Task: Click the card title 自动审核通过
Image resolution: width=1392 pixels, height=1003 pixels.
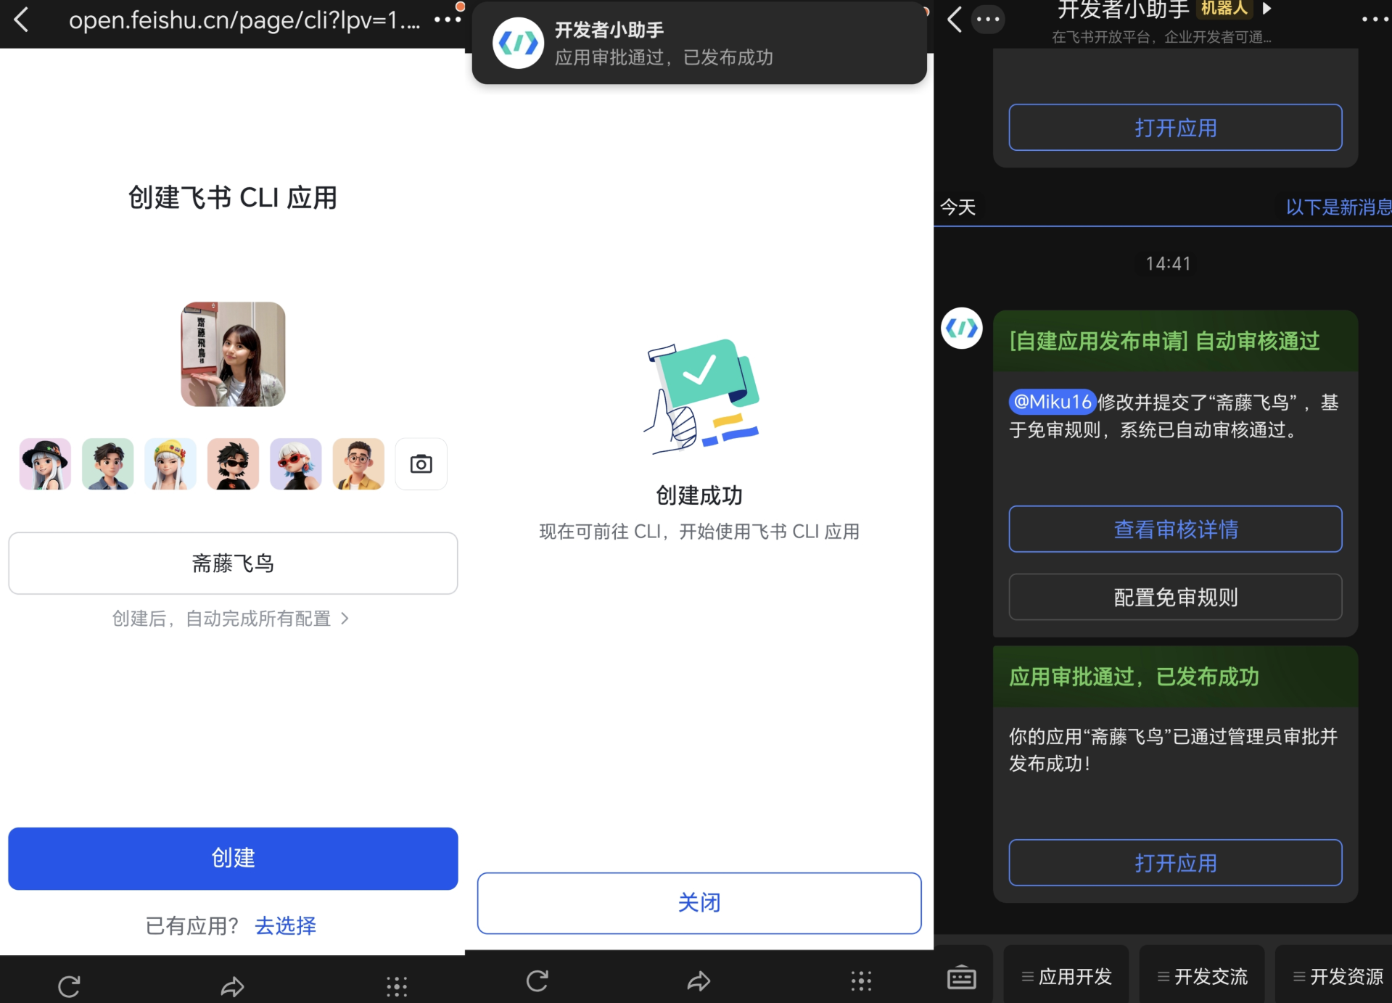Action: [1257, 341]
